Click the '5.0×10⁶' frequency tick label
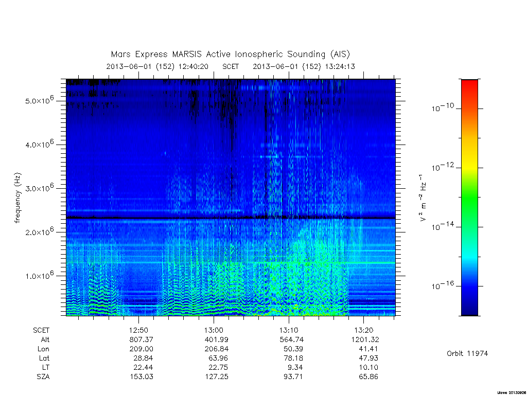This screenshot has height=395, width=527. click(x=40, y=100)
